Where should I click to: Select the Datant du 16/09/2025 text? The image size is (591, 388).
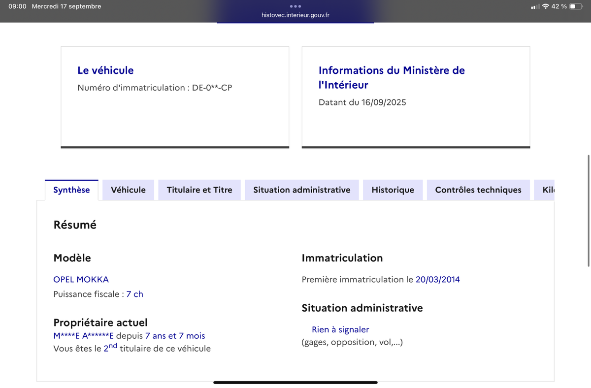(362, 103)
